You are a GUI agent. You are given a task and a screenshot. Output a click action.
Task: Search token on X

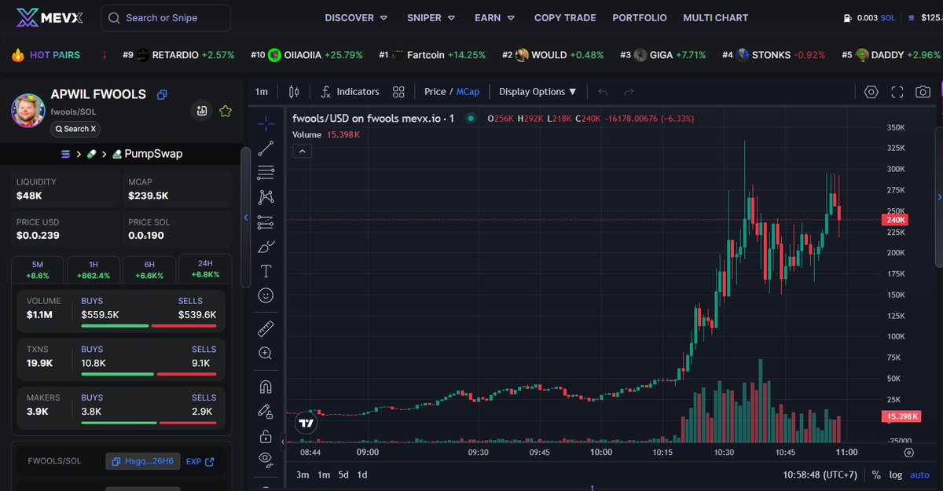[75, 129]
